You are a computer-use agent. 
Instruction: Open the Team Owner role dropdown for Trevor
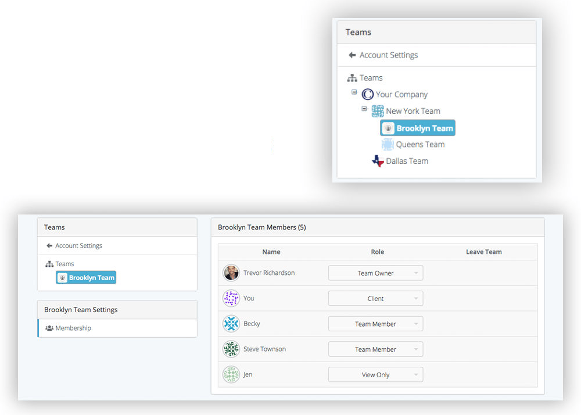point(375,273)
